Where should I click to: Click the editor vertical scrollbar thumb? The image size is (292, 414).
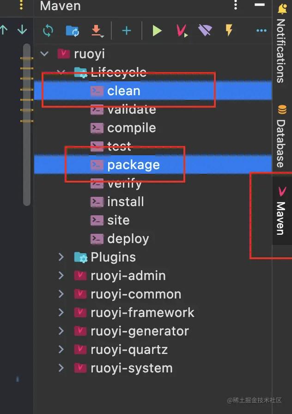(x=27, y=125)
